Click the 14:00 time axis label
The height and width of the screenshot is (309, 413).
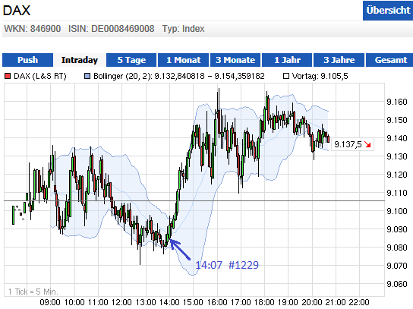click(169, 302)
